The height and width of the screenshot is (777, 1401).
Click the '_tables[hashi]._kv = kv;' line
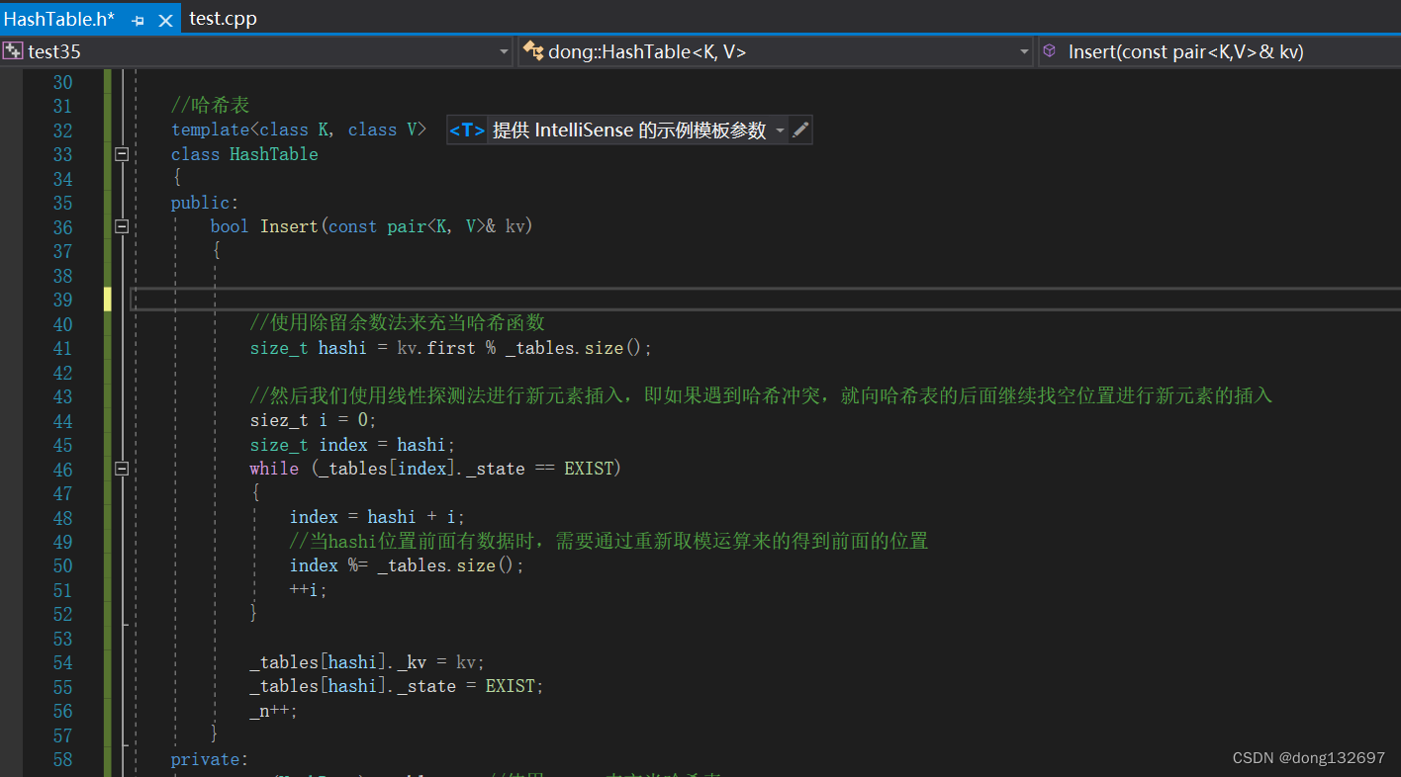coord(367,662)
